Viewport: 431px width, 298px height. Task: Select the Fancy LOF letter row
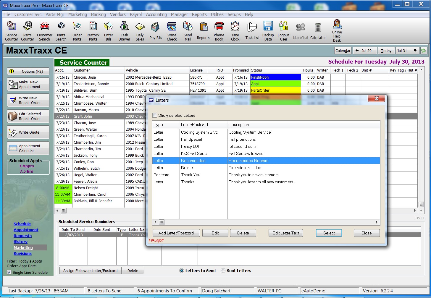pos(266,146)
